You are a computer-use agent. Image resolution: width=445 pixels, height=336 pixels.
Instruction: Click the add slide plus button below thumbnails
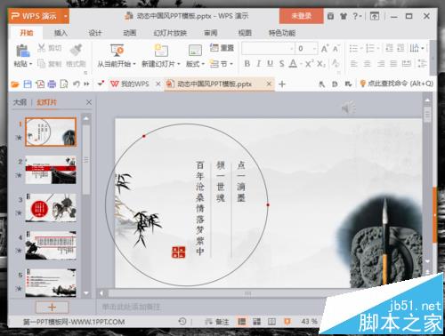point(52,307)
